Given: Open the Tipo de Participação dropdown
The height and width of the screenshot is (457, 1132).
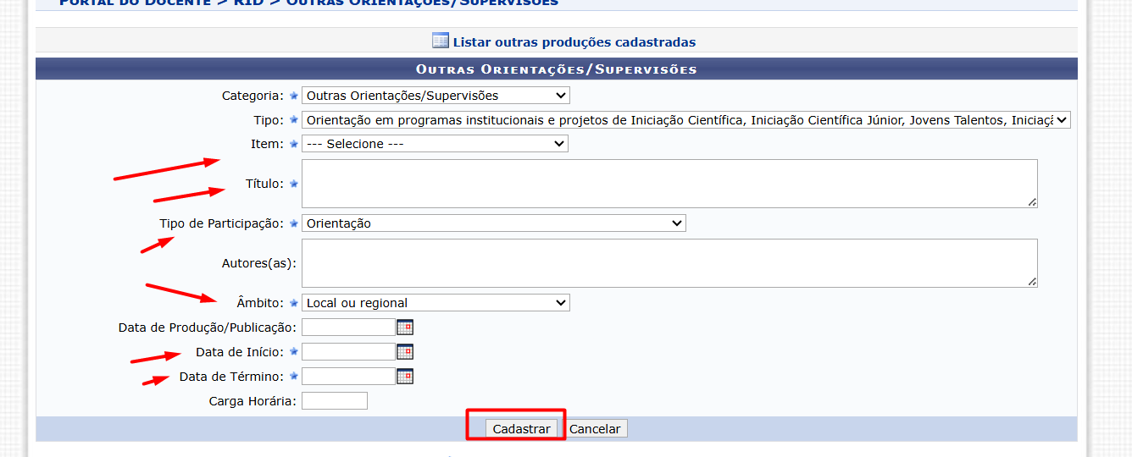Looking at the screenshot, I should coord(493,223).
